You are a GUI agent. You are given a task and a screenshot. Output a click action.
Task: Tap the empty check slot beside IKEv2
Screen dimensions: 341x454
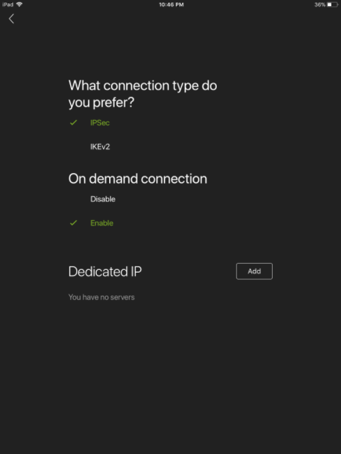click(x=73, y=147)
